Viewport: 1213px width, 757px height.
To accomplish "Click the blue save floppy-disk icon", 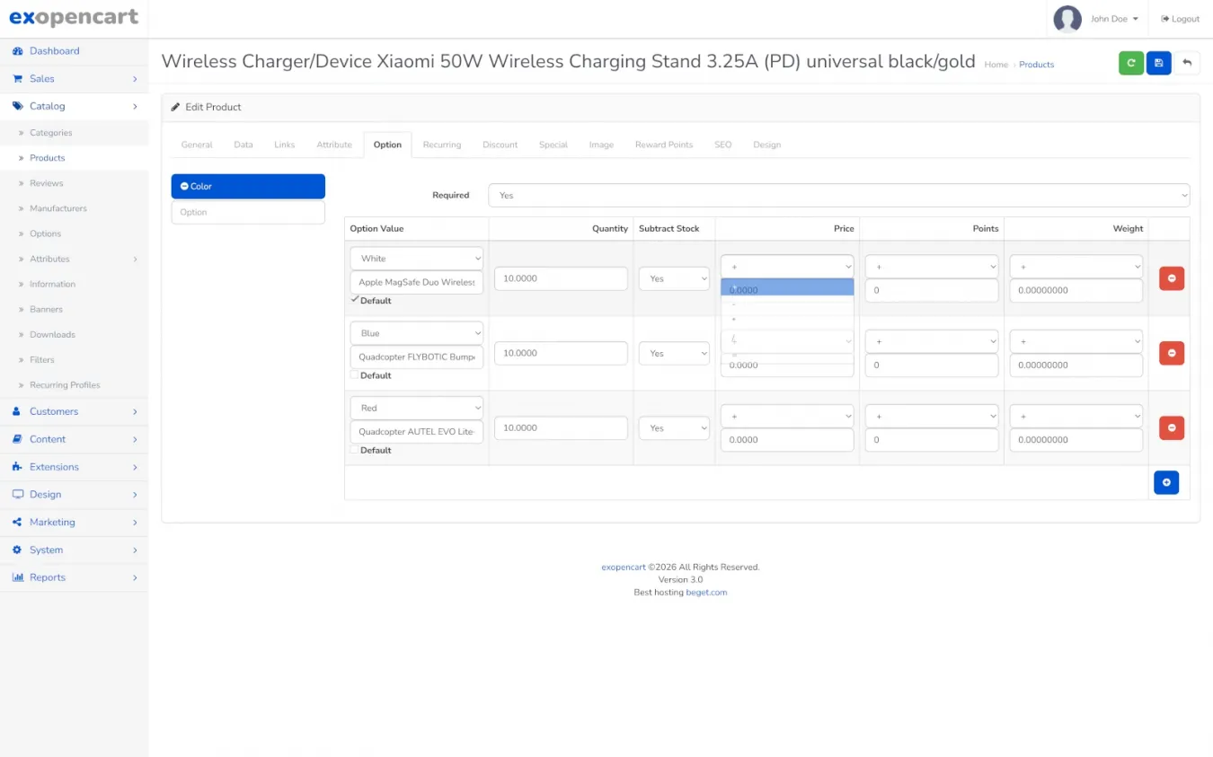I will [1159, 63].
